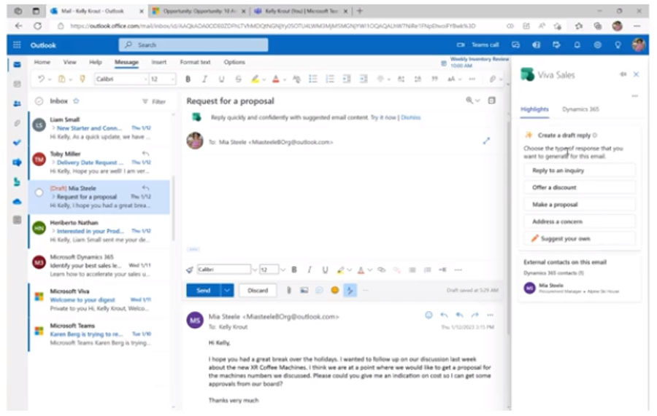
Task: Expand font color dropdown in the ribbon
Action: click(285, 79)
